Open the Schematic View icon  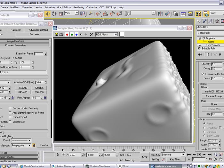pyautogui.click(x=190, y=14)
